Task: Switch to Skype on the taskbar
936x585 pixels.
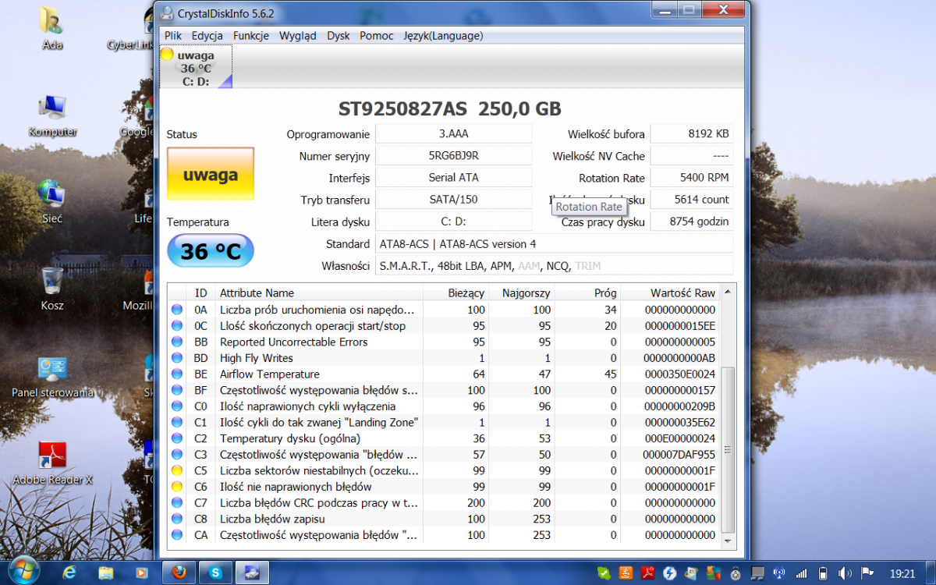Action: pos(216,573)
